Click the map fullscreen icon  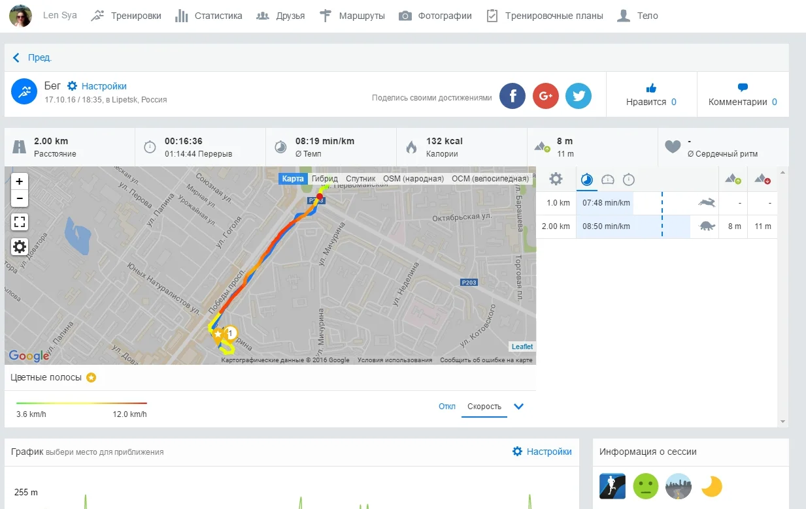20,222
